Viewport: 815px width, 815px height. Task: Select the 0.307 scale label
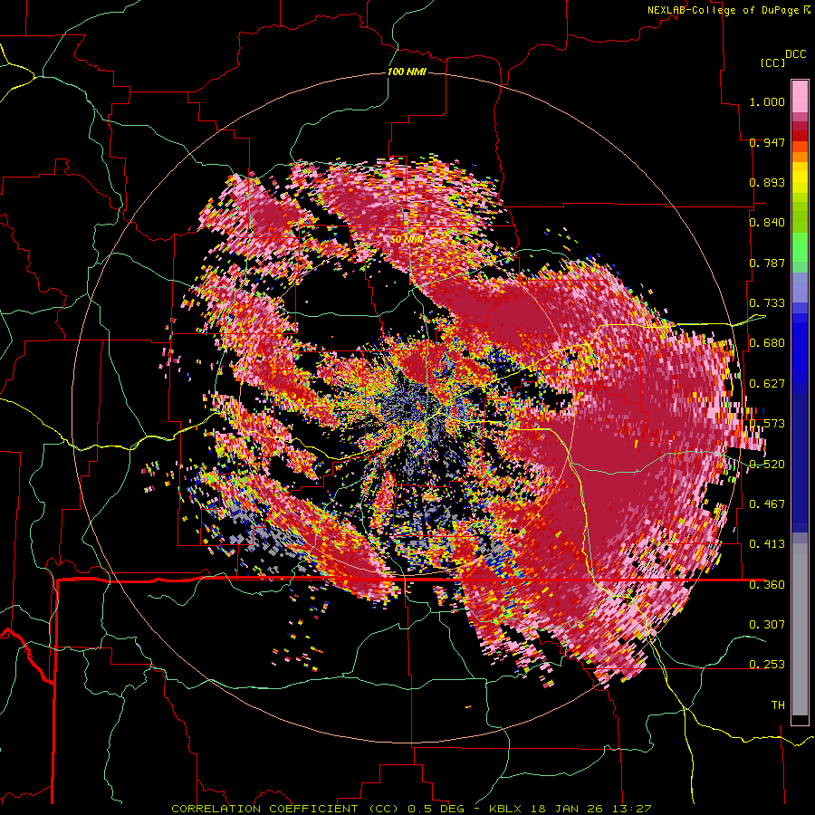click(x=767, y=624)
